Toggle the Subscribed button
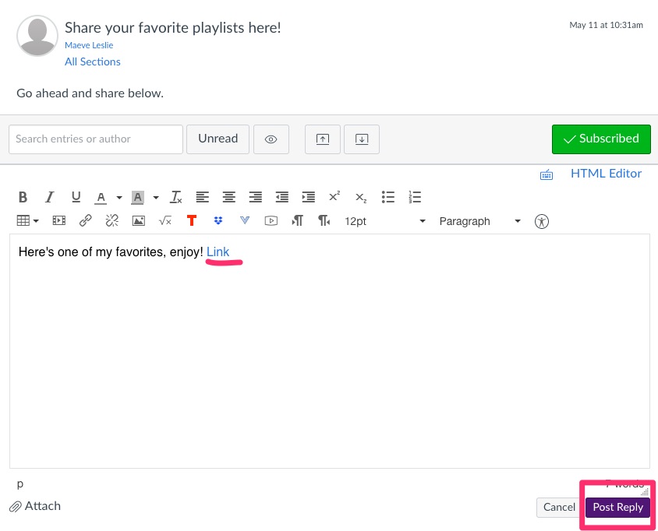The width and height of the screenshot is (658, 531). (600, 139)
